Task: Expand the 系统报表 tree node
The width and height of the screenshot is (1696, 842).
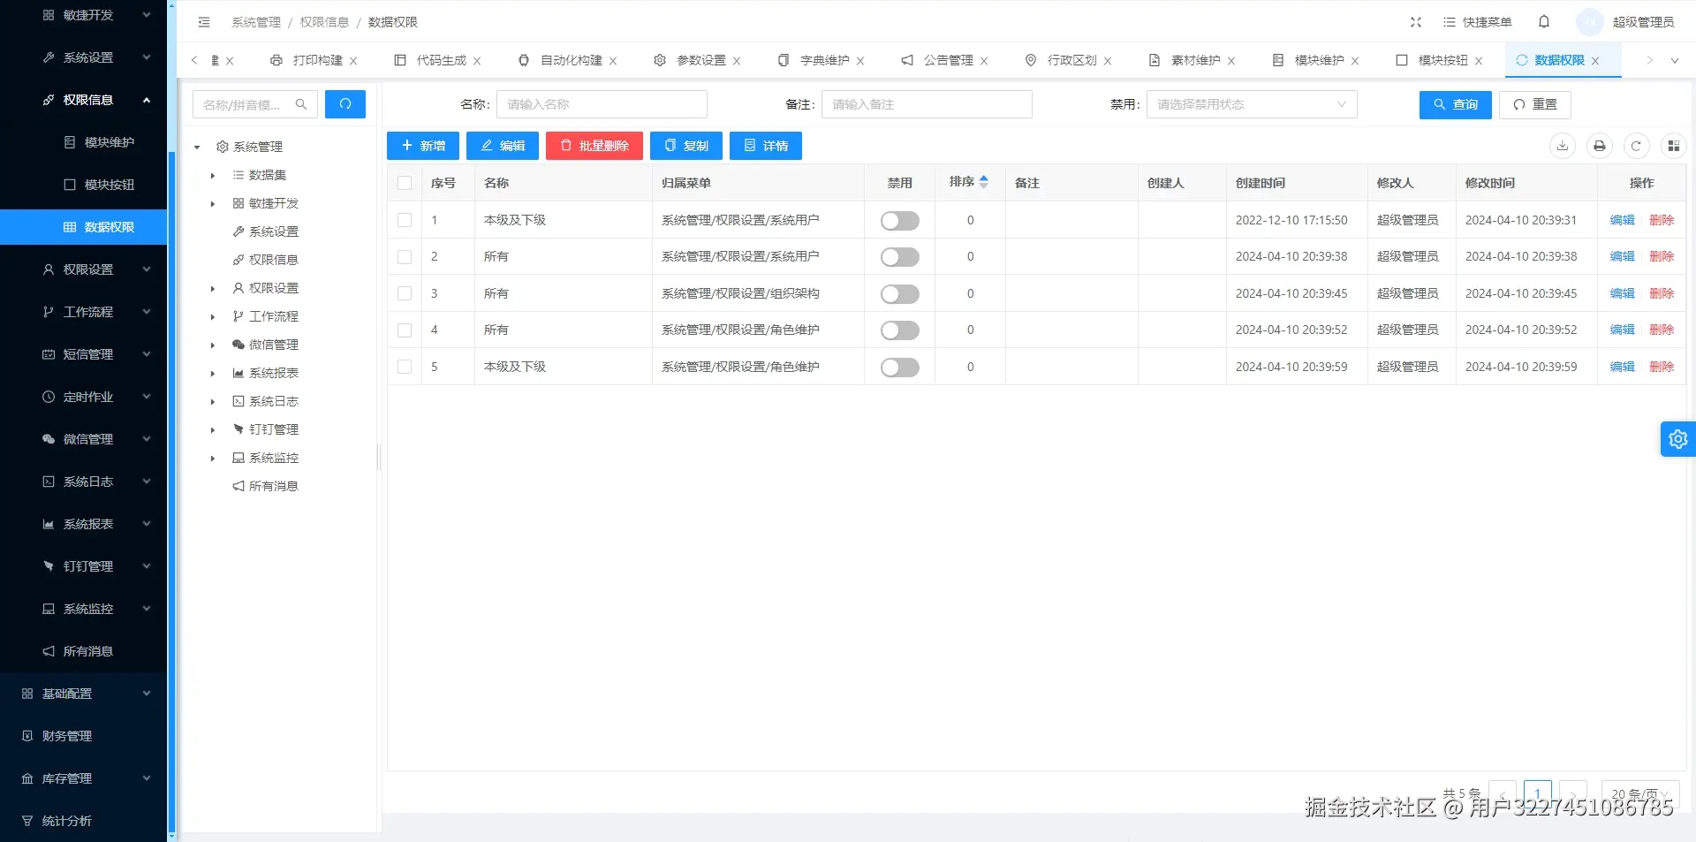Action: pyautogui.click(x=213, y=374)
